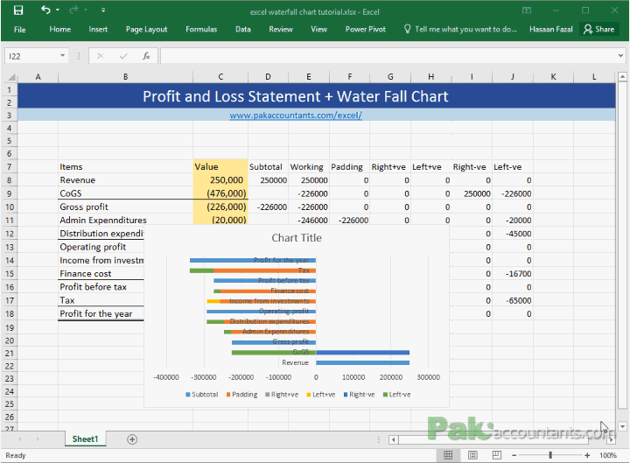
Task: Click the previous sheet navigation arrow
Action: (19, 438)
